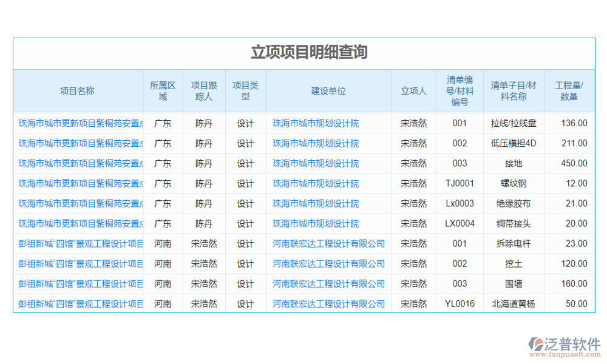
Task: Open a 彭祖新城四馆景观工程设计项目 link
Action: (x=78, y=243)
